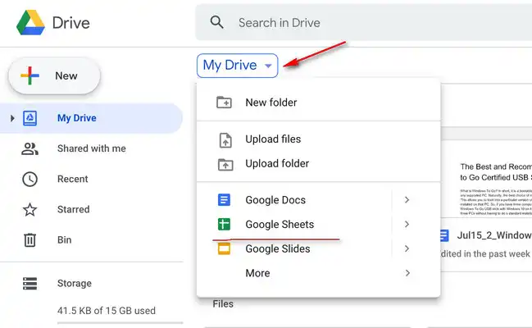Click the Bin trash icon
This screenshot has height=328, width=532.
(30, 240)
